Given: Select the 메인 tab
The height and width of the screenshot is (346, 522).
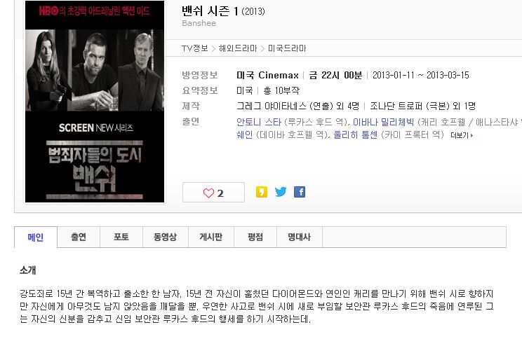Looking at the screenshot, I should tap(36, 237).
